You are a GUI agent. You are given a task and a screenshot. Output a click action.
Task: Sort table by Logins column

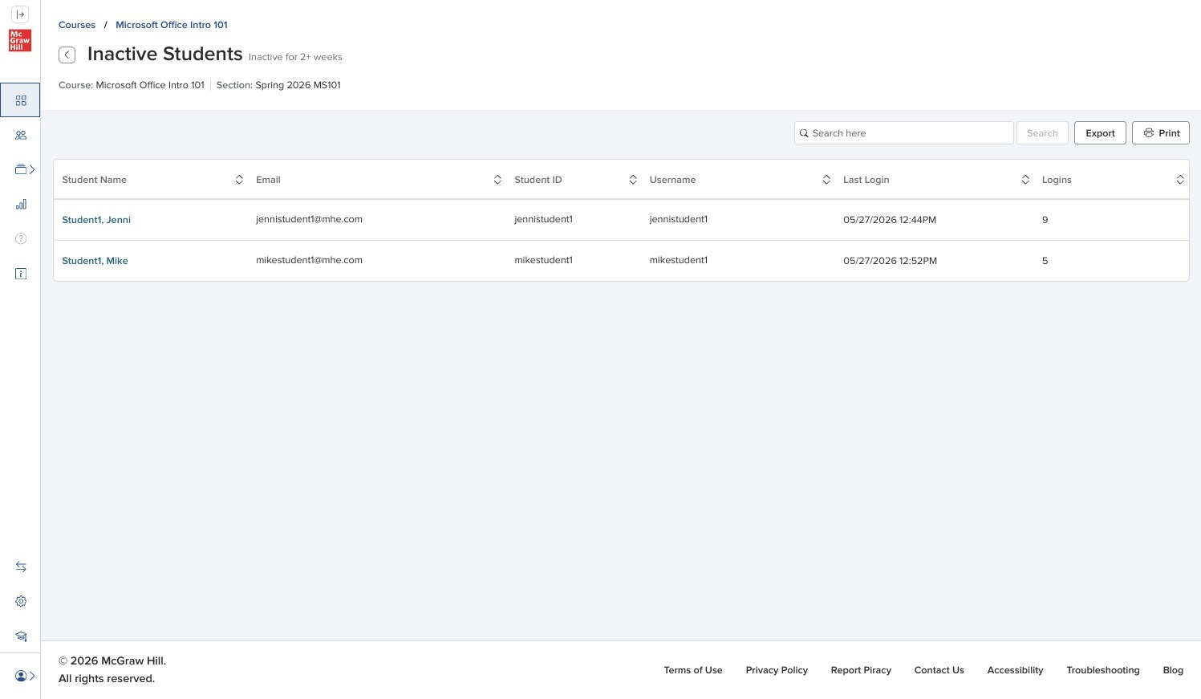(x=1180, y=180)
